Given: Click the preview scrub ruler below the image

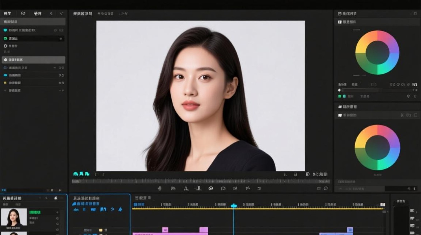Looking at the screenshot, I should (x=201, y=181).
